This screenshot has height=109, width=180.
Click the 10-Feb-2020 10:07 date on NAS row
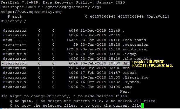pyautogui.click(x=100, y=63)
